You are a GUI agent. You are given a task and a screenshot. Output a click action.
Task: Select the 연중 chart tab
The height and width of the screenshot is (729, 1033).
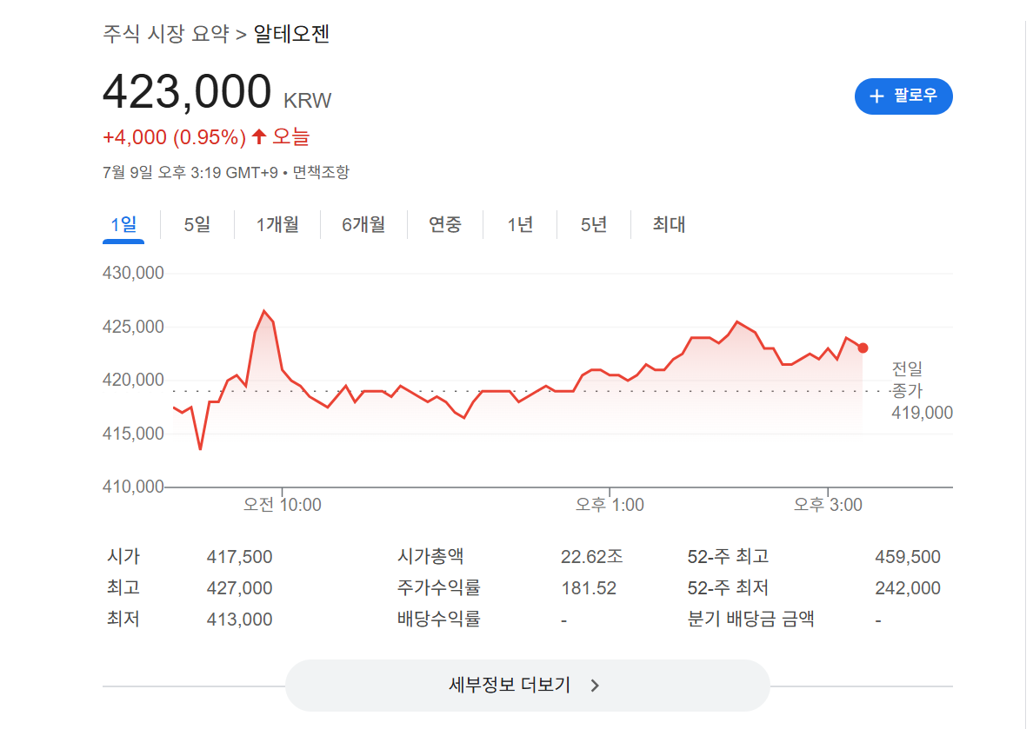click(445, 224)
